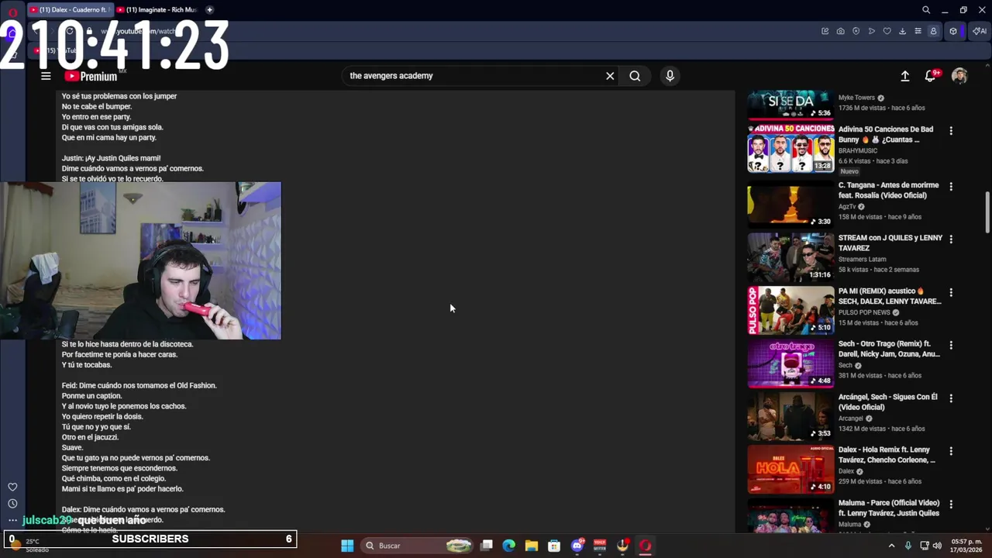The image size is (992, 558).
Task: Open Task View on the taskbar
Action: [487, 546]
